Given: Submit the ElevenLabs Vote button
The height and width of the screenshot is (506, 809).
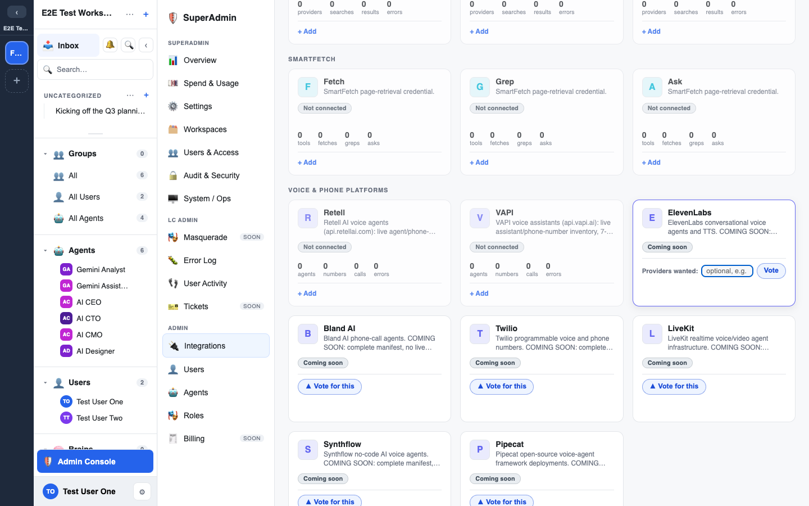Looking at the screenshot, I should point(771,271).
